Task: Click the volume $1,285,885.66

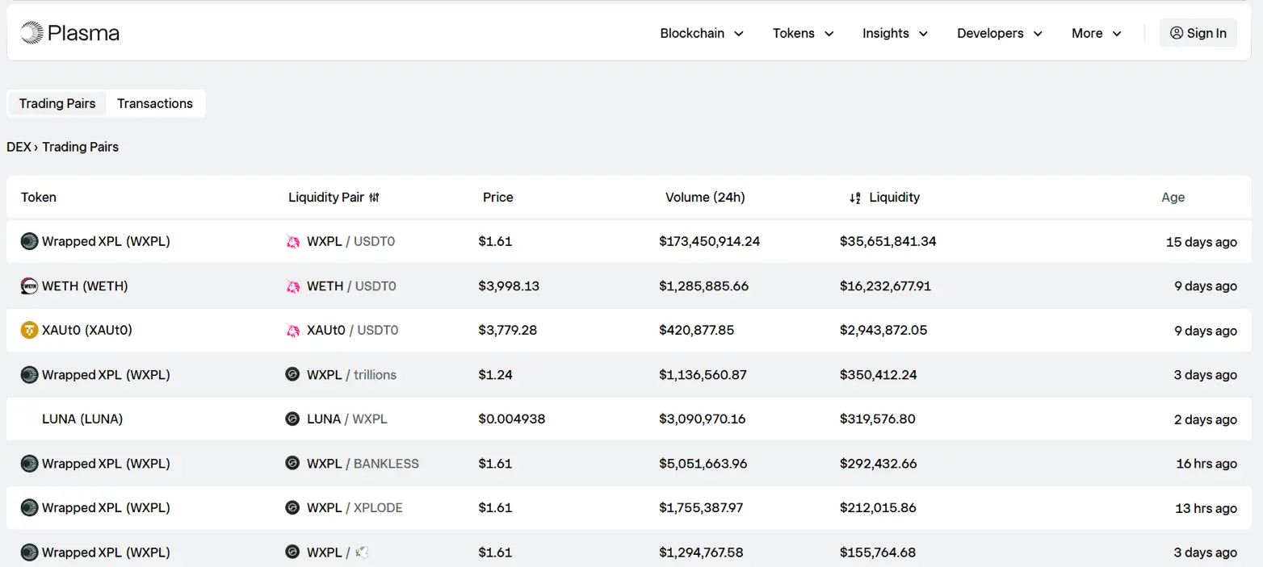Action: click(703, 286)
